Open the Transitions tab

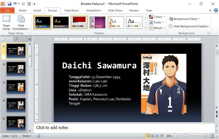point(72,10)
